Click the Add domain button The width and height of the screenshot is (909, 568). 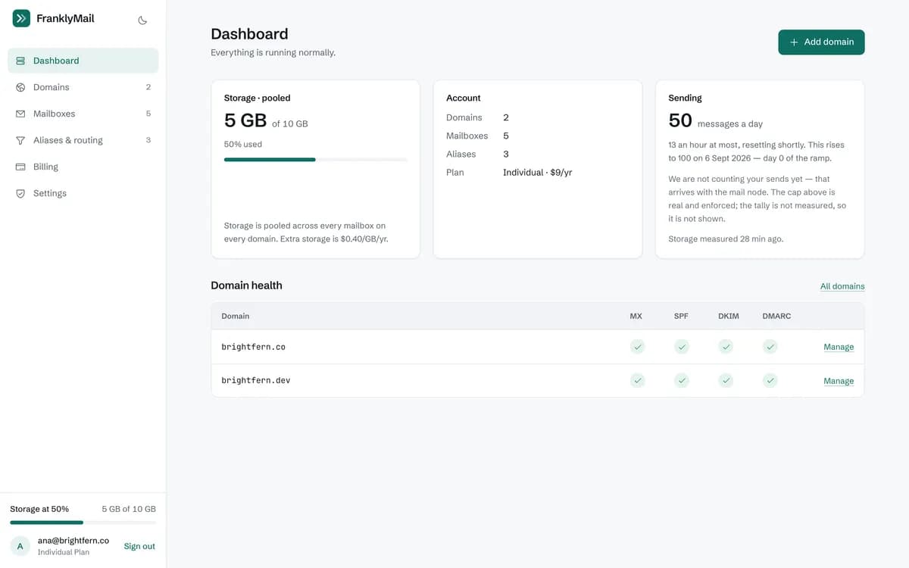(821, 42)
